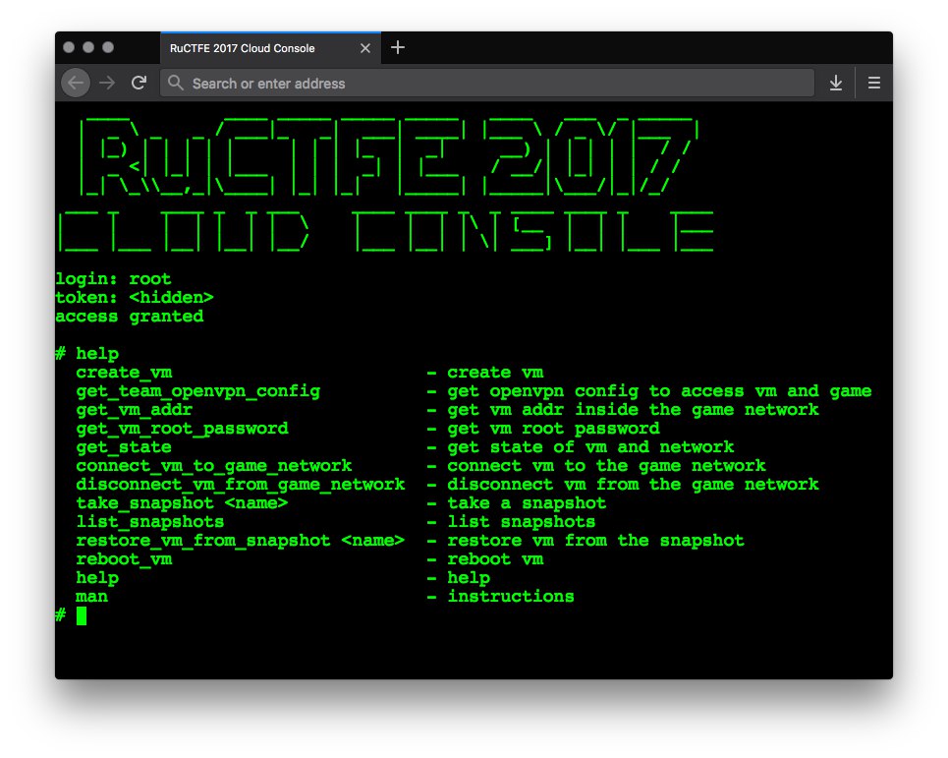The image size is (948, 758).
Task: Open a new tab with plus icon
Action: 398,48
